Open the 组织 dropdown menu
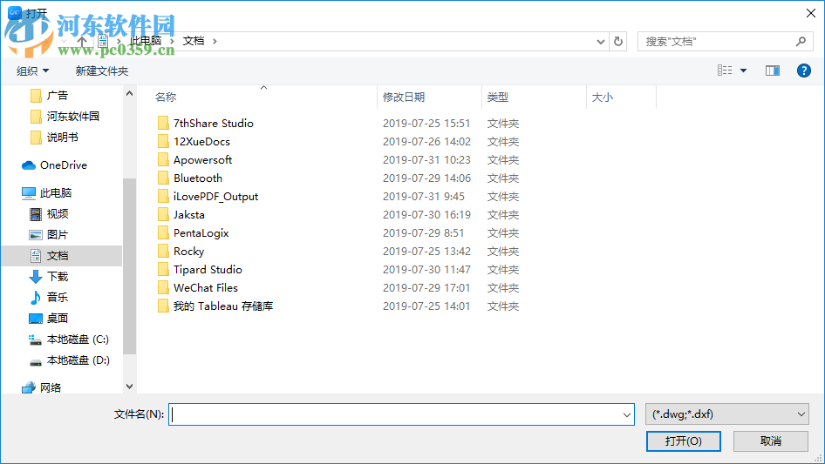The width and height of the screenshot is (825, 464). pos(32,71)
